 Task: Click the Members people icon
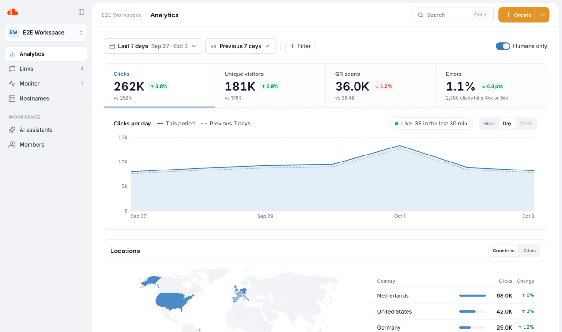pyautogui.click(x=12, y=145)
